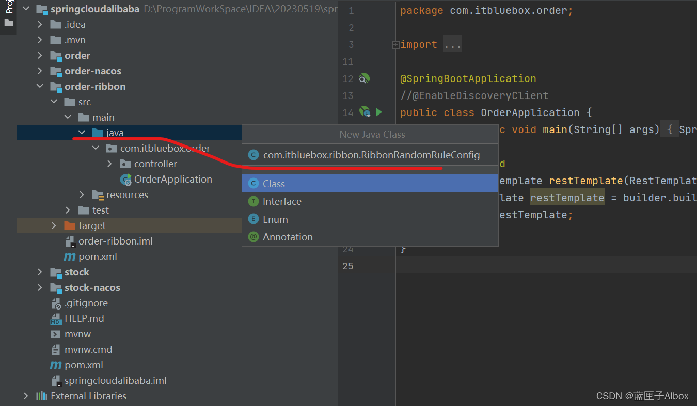Click the OrderApplication Spring class icon

click(126, 180)
